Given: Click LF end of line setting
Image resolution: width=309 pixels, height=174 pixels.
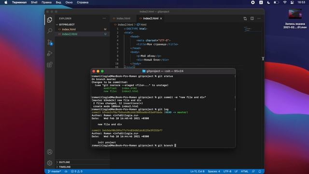Looking at the screenshot, I should tap(236, 172).
